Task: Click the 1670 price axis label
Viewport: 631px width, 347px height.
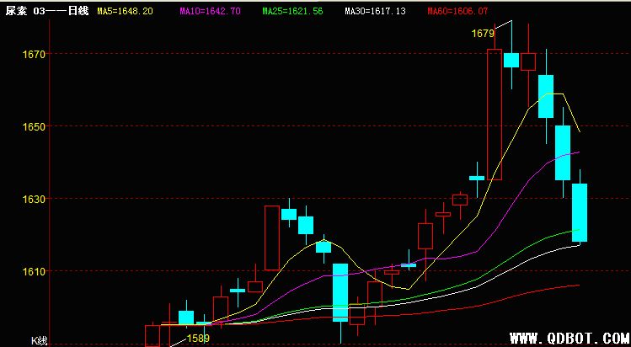Action: click(33, 54)
